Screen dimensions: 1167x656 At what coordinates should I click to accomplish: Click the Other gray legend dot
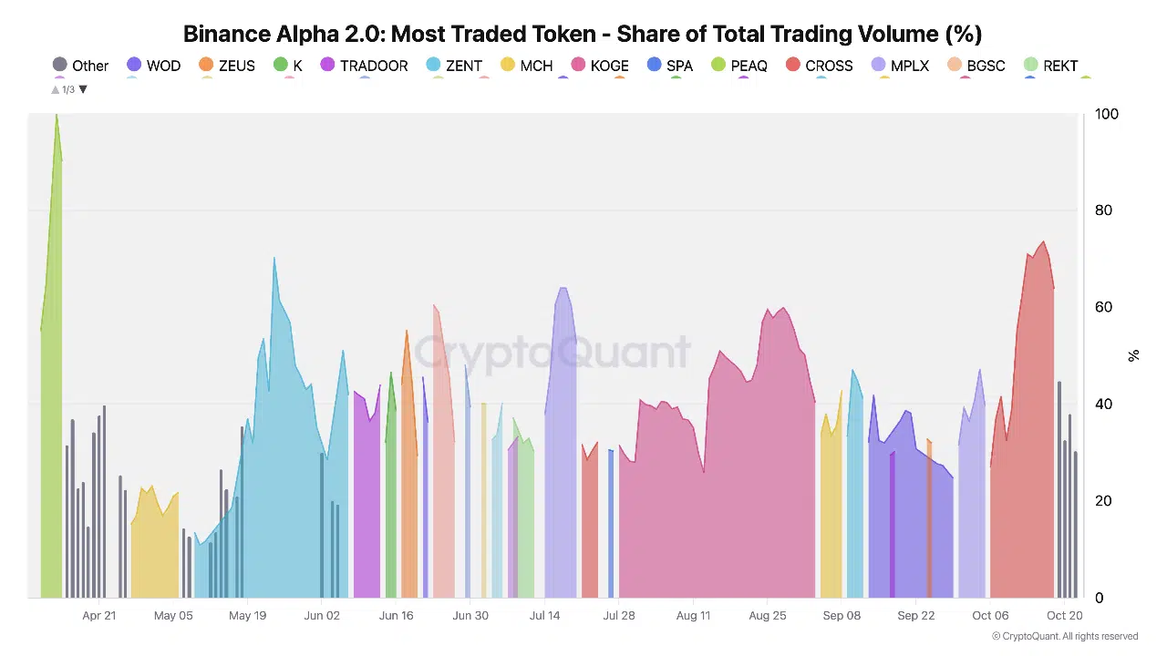pyautogui.click(x=60, y=65)
